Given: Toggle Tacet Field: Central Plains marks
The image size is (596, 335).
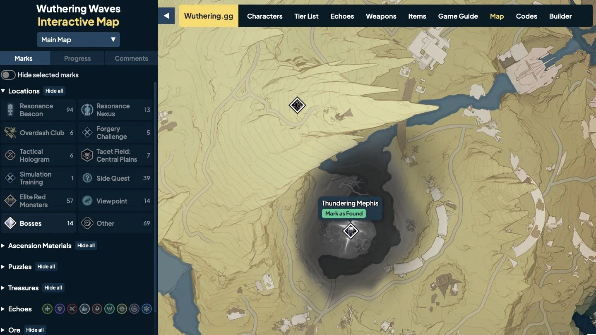Looking at the screenshot, I should tap(115, 156).
